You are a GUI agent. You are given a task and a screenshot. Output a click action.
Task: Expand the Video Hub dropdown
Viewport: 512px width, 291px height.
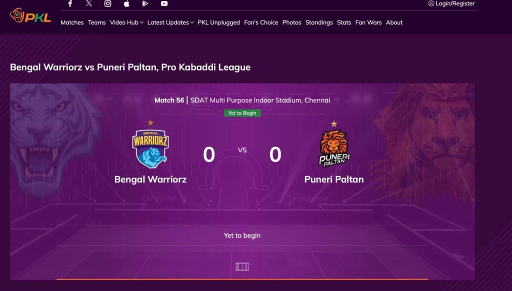(126, 22)
